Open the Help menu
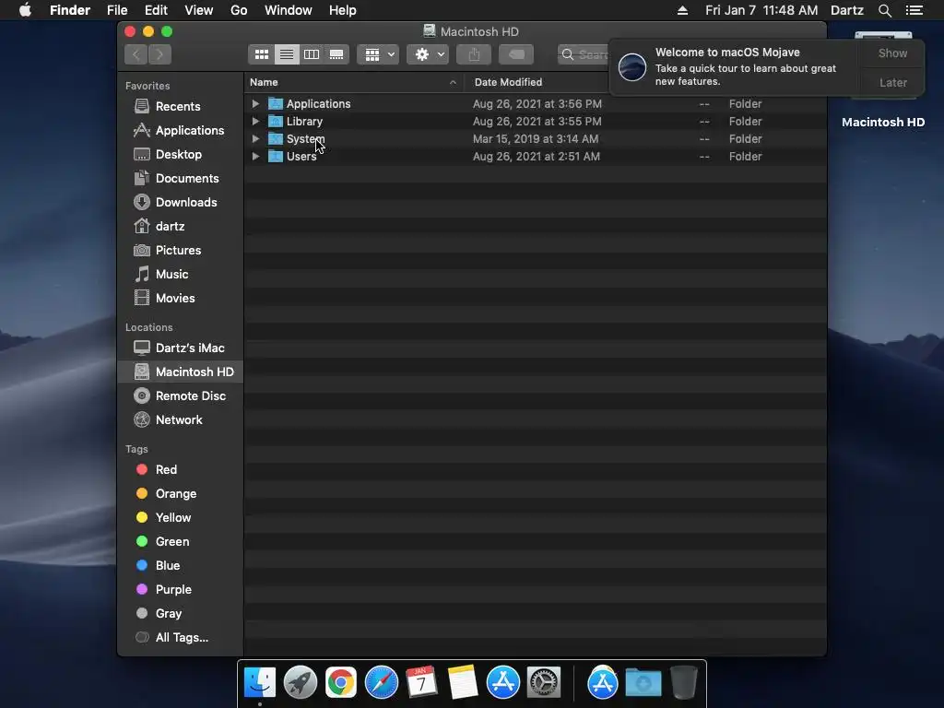The width and height of the screenshot is (944, 708). click(343, 10)
